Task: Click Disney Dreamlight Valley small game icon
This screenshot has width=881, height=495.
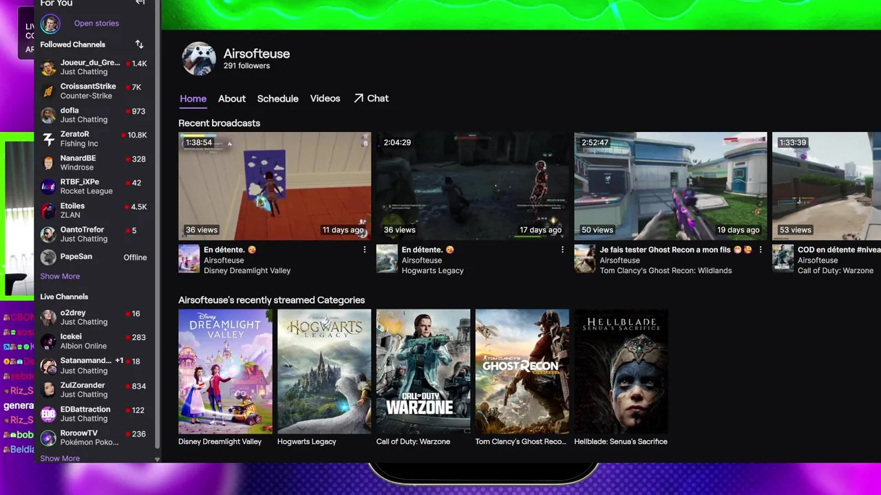Action: click(189, 259)
